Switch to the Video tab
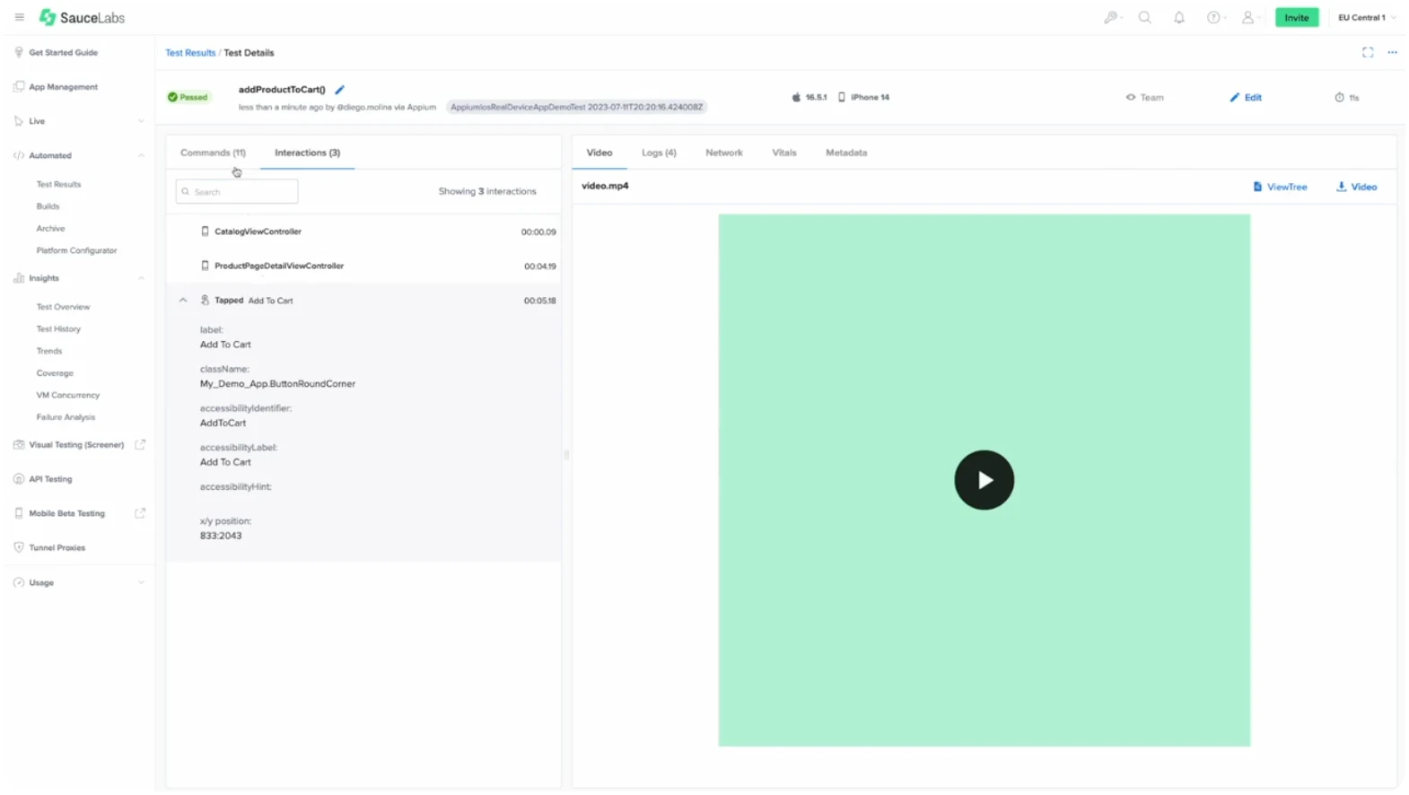Image resolution: width=1409 pixels, height=795 pixels. coord(599,153)
